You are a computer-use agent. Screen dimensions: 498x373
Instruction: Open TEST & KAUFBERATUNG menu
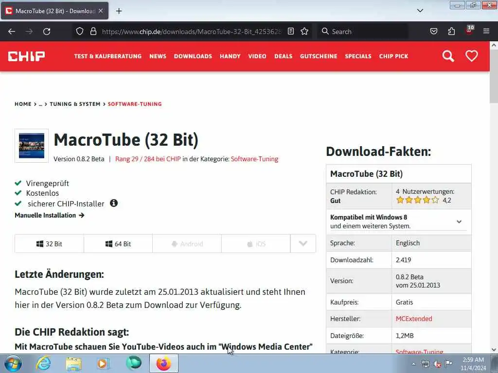click(x=108, y=56)
